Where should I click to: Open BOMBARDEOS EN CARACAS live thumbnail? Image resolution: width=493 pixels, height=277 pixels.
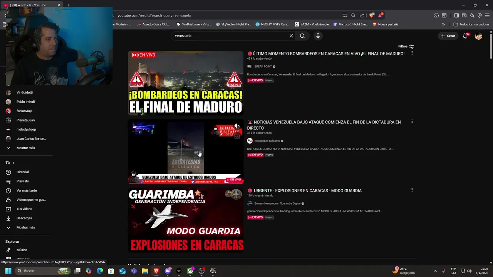coord(186,83)
